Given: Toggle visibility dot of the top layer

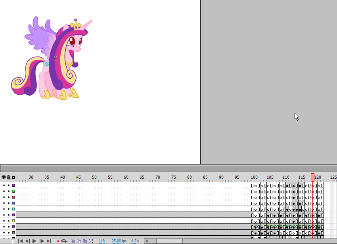Looking at the screenshot, I should coord(4,185).
